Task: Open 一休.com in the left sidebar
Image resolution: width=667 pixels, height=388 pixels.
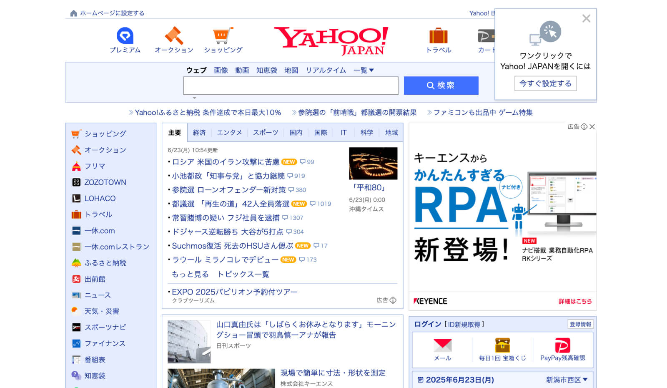Action: (99, 231)
